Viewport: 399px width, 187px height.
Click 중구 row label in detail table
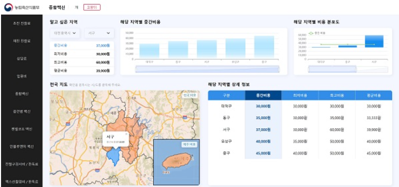(x=226, y=153)
